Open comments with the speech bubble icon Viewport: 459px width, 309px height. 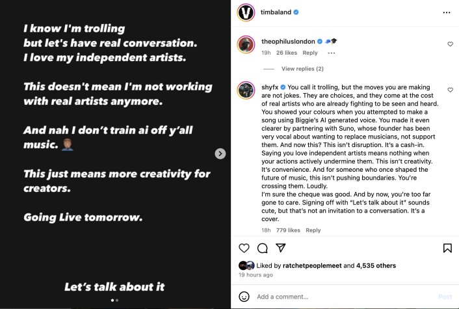(262, 248)
